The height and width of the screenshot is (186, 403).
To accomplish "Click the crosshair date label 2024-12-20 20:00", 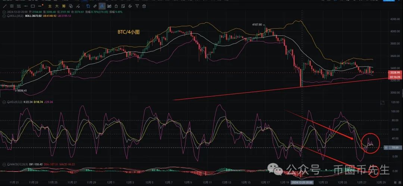I will (302, 182).
